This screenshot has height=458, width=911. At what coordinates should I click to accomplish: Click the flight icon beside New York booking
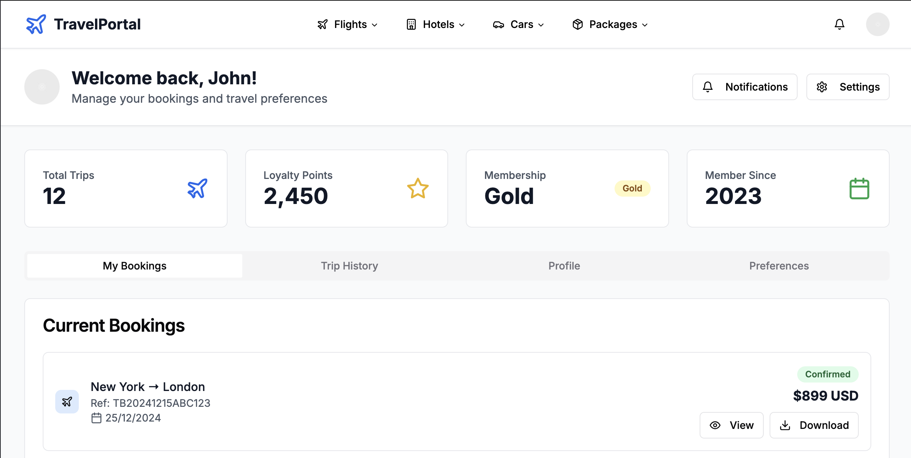pyautogui.click(x=67, y=402)
